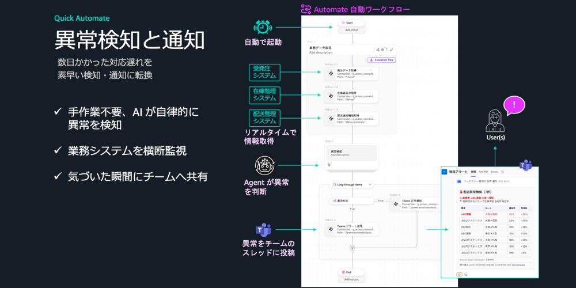Add an Exception flow to Step 1
Image resolution: width=576 pixels, height=288 pixels.
(x=382, y=60)
